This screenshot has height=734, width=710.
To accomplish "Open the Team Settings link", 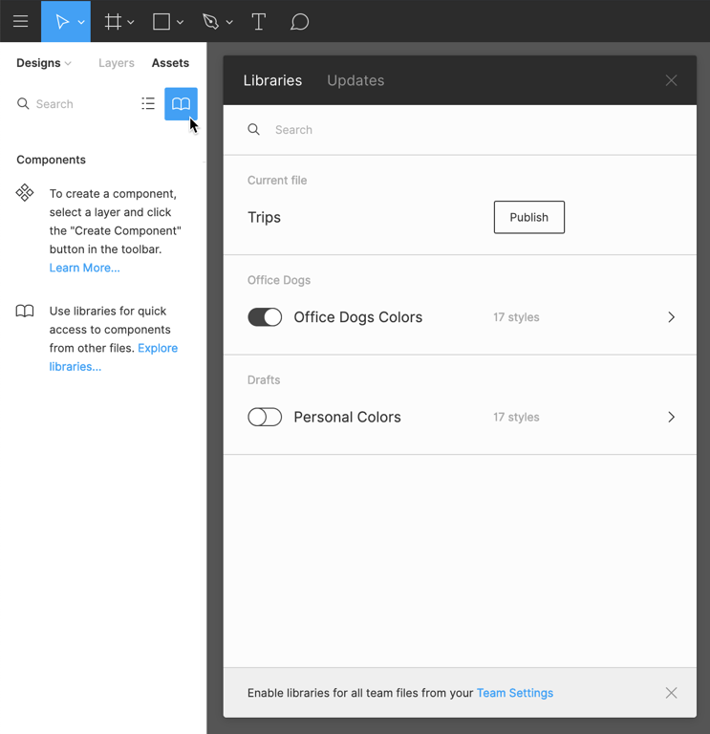I will (514, 693).
